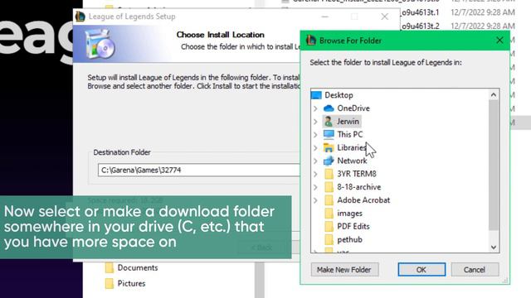Click the PDF Edits folder icon
The image size is (531, 298).
329,226
